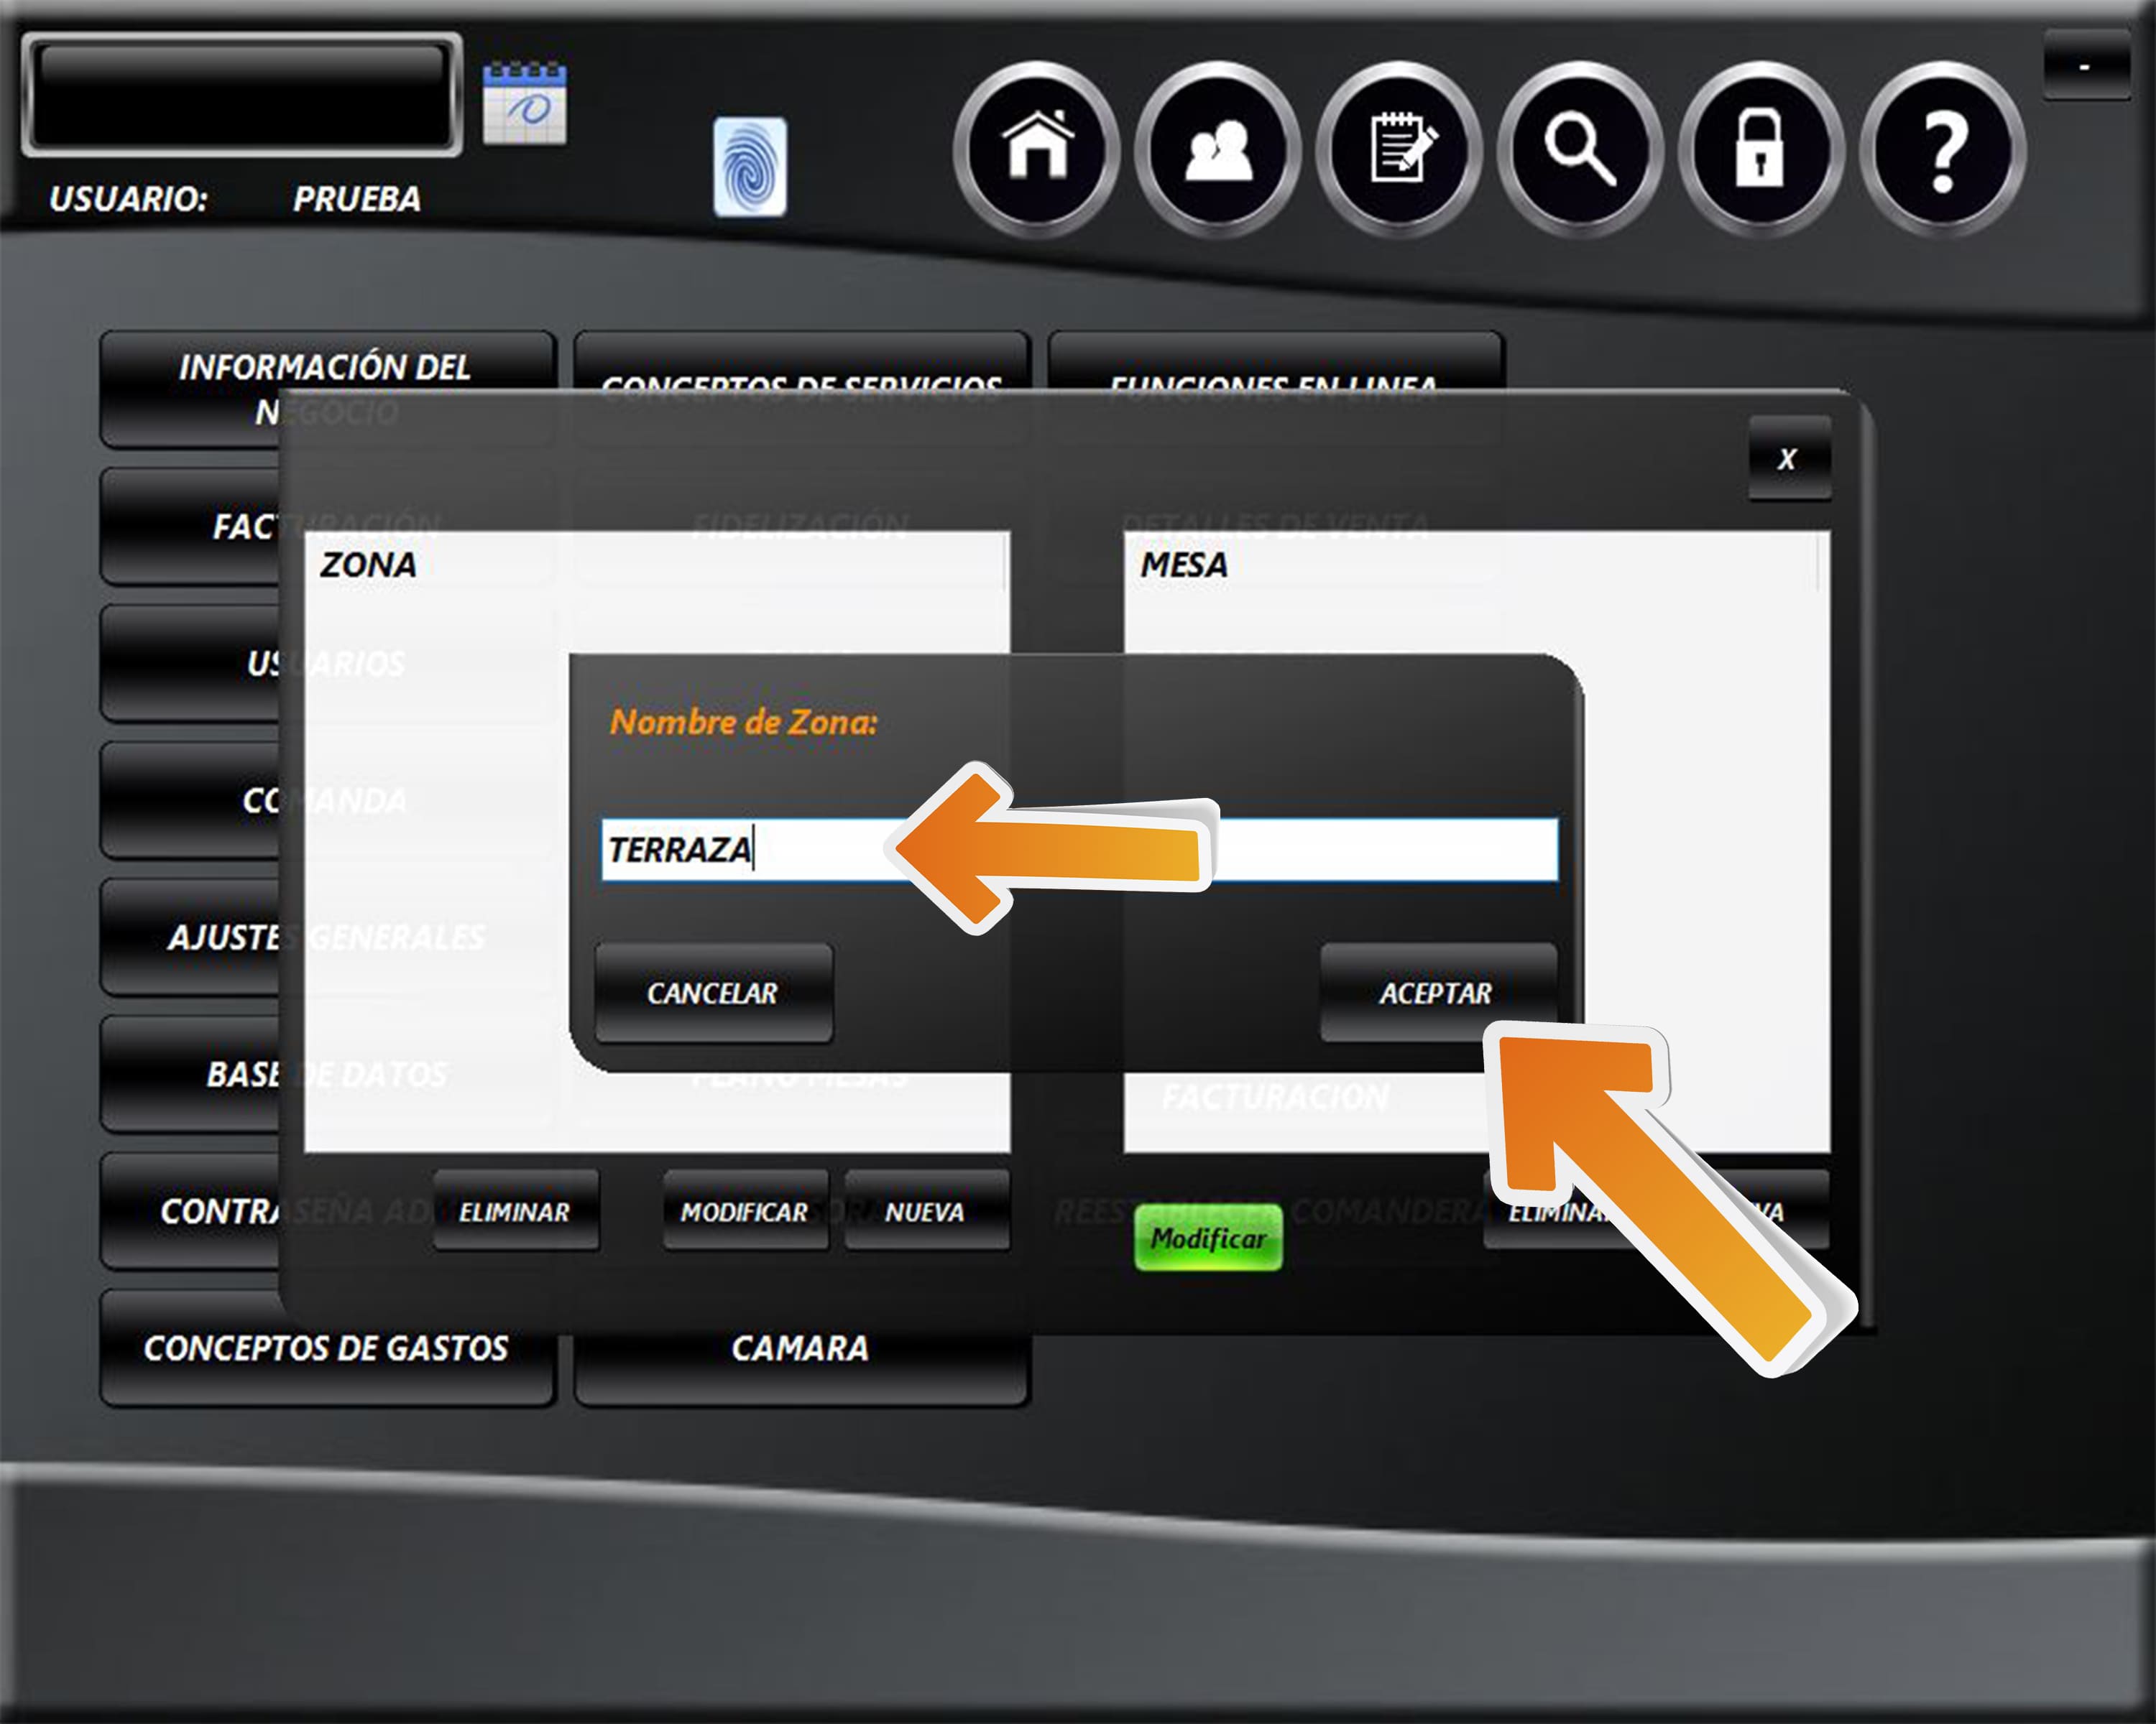Click the black display box at top left

coord(241,94)
